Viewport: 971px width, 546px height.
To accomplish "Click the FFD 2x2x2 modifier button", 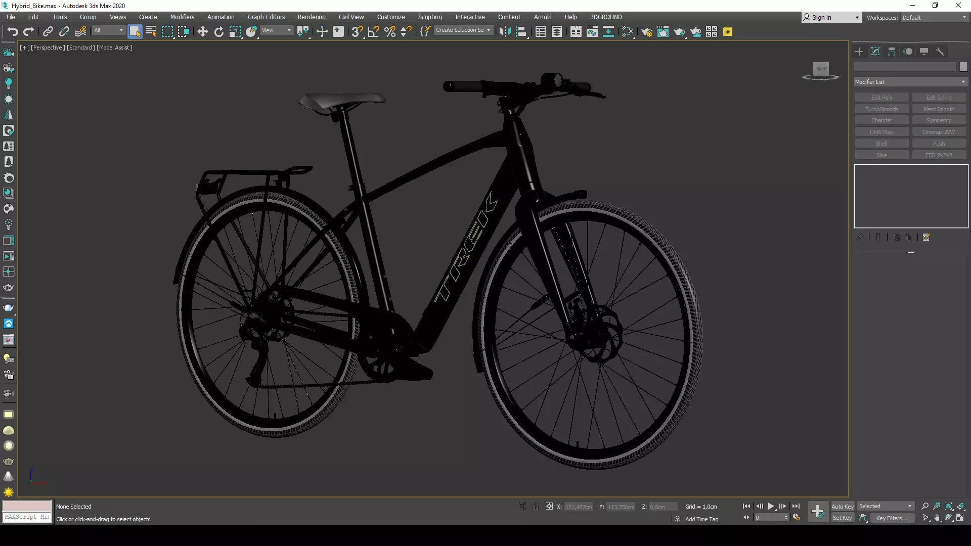I will click(x=939, y=155).
